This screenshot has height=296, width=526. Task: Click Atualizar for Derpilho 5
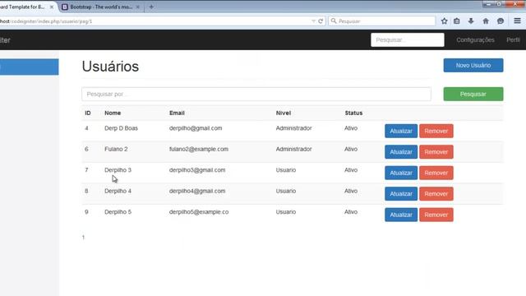[x=401, y=215]
